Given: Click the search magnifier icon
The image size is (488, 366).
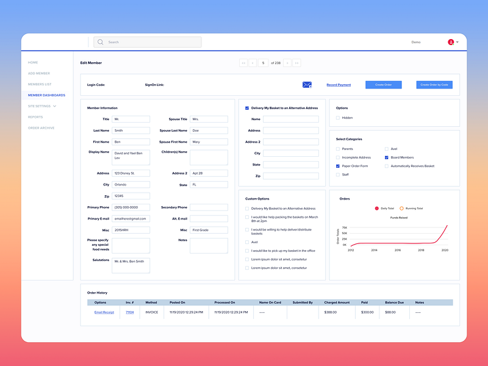Looking at the screenshot, I should 100,42.
